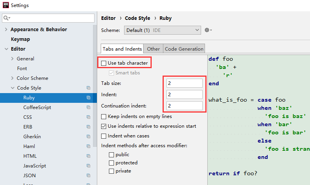Toggle Keep indents on empty lines
310x185 pixels.
(x=104, y=116)
